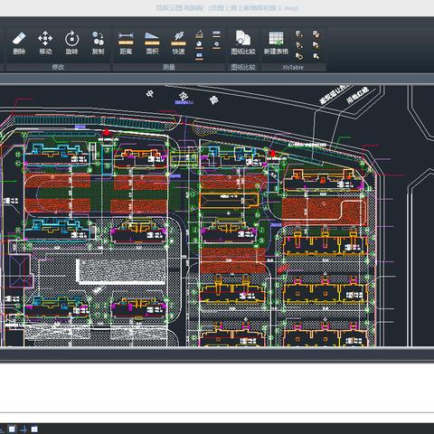Start the 快速 quick measure tool
Screen dimensions: 434x434
pyautogui.click(x=178, y=43)
